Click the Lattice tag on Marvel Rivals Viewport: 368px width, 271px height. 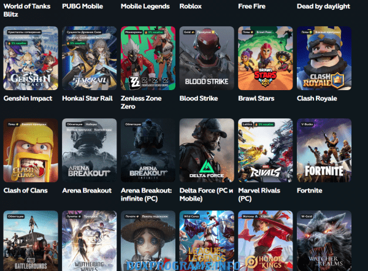coord(247,124)
